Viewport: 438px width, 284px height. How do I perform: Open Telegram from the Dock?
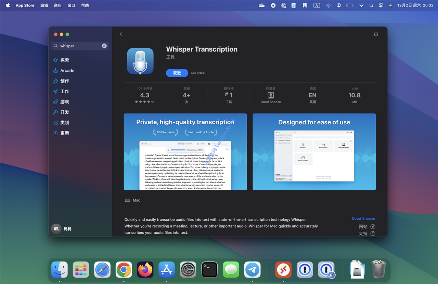click(252, 270)
